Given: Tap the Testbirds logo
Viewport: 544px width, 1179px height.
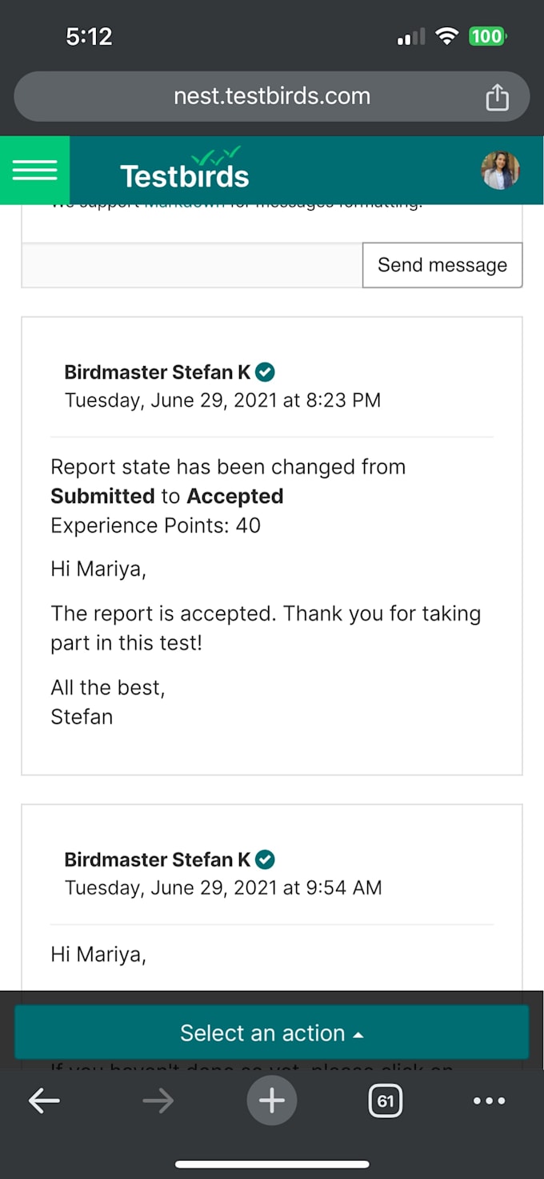Looking at the screenshot, I should (x=185, y=168).
